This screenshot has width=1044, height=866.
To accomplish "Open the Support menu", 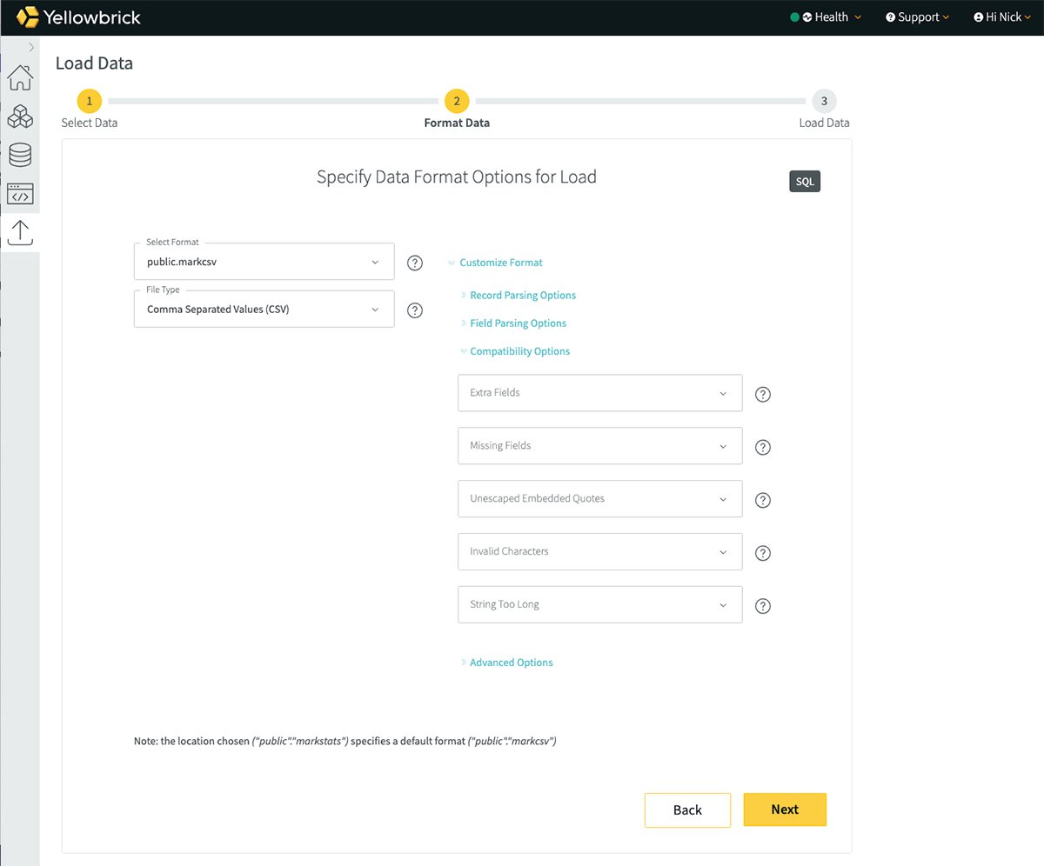I will tap(917, 17).
